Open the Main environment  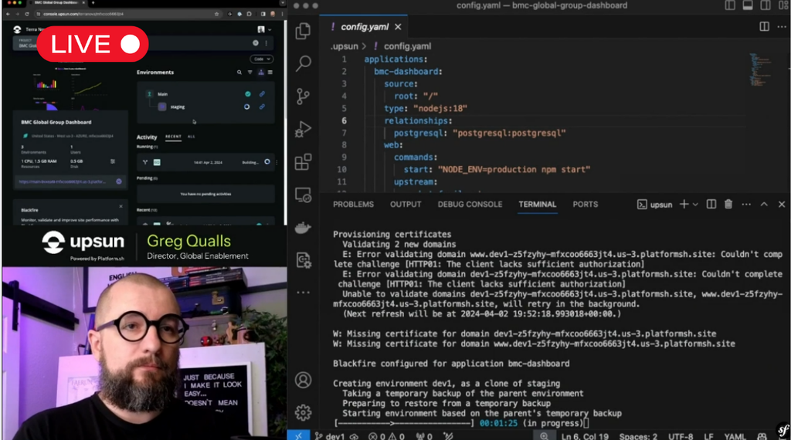point(162,93)
